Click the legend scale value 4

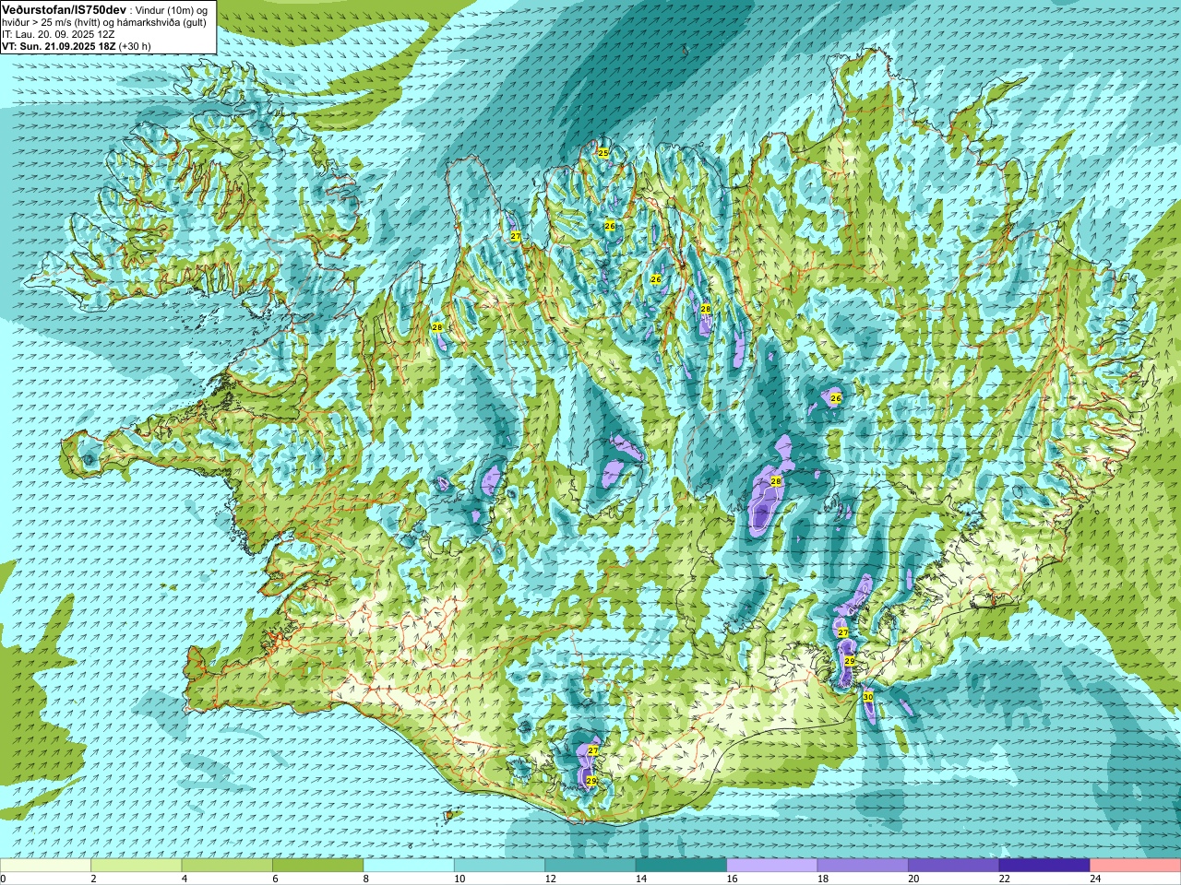185,879
